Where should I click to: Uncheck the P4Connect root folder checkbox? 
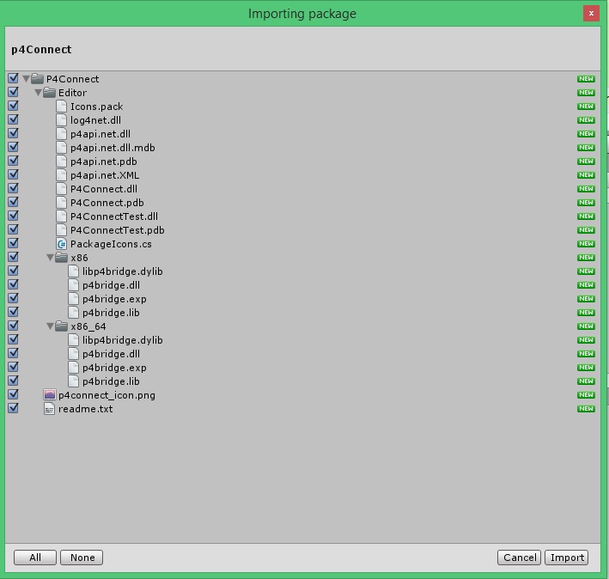(x=13, y=78)
